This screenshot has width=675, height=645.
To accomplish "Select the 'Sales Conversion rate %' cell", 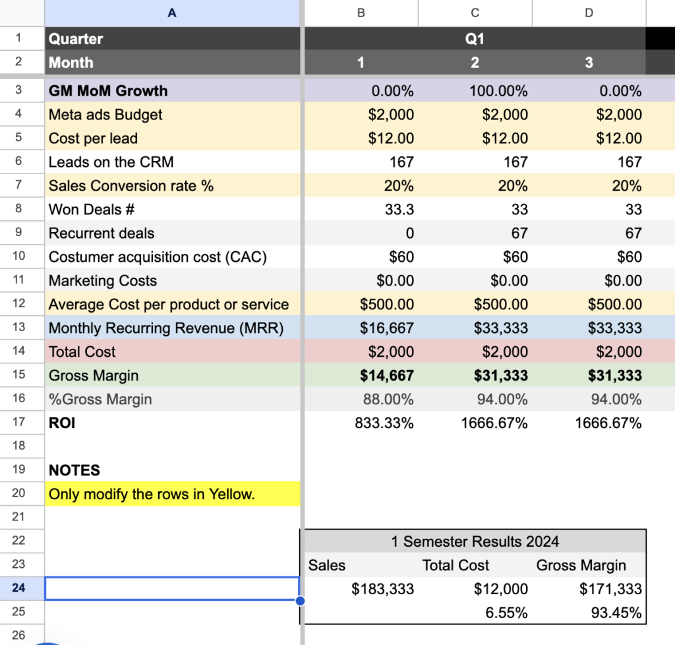I will [x=172, y=185].
